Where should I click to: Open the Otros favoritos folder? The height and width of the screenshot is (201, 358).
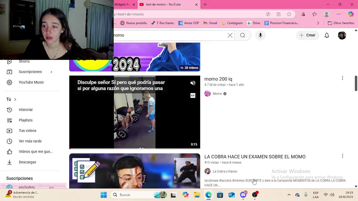pyautogui.click(x=341, y=23)
